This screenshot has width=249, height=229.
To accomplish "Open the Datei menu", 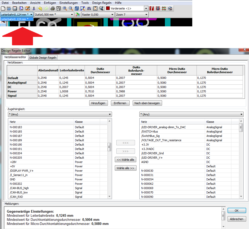I will (5, 3).
